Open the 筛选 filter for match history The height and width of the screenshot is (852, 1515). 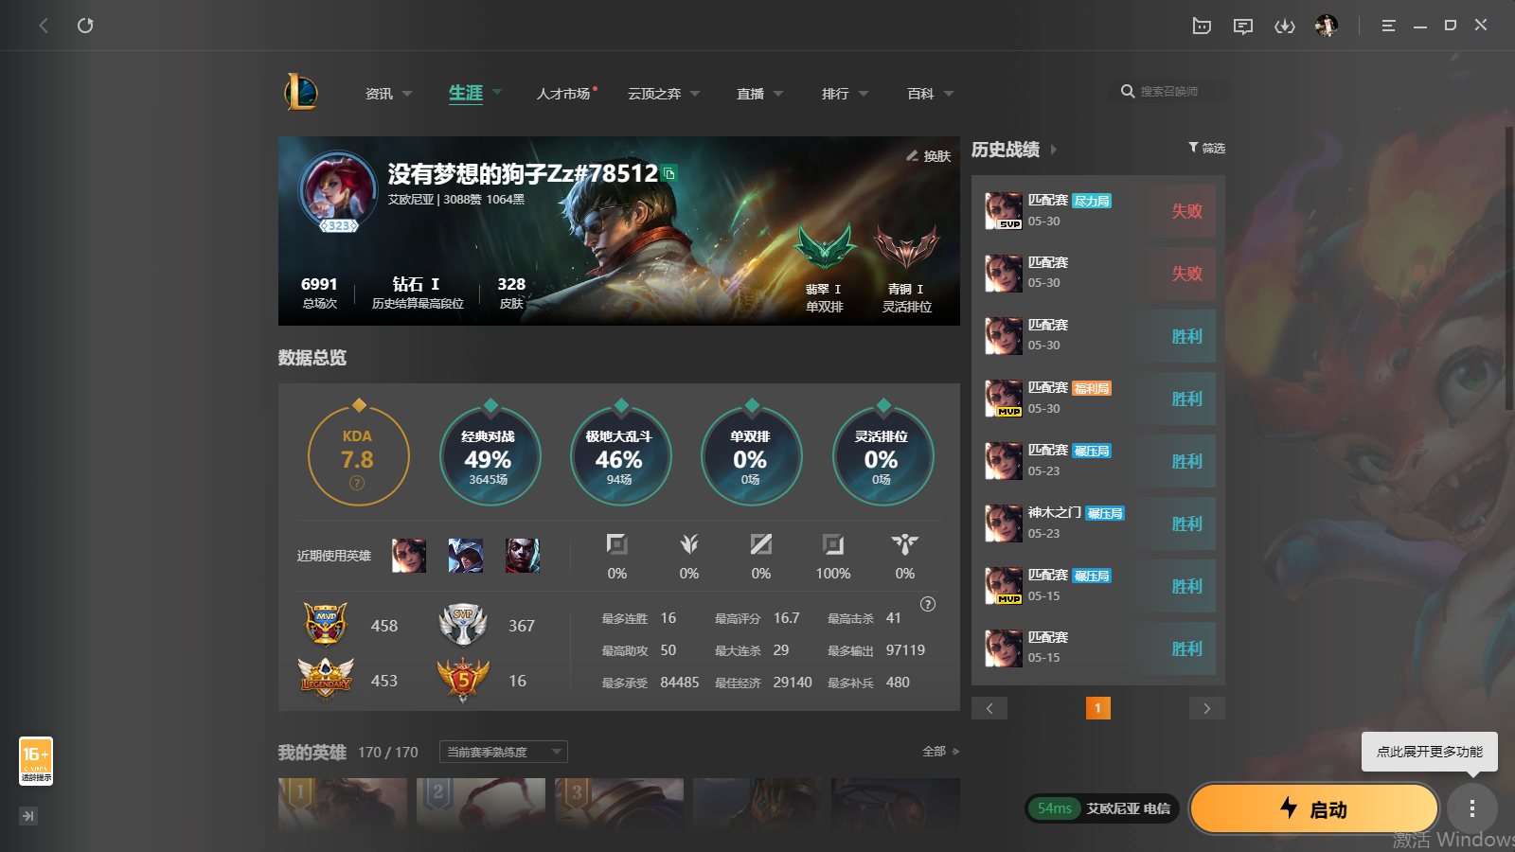click(x=1206, y=148)
